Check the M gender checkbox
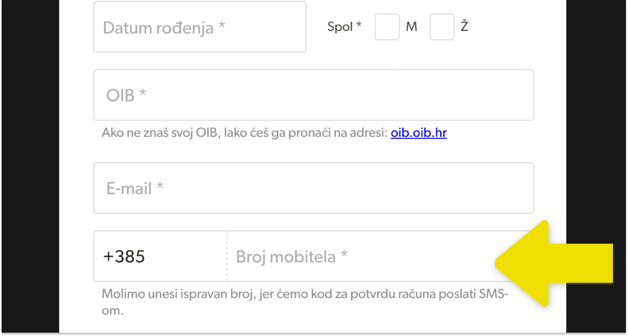628x336 pixels. coord(387,27)
